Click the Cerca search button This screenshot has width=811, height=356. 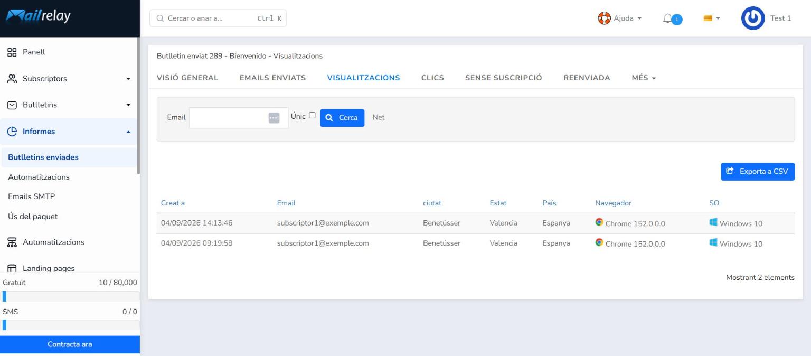[342, 118]
